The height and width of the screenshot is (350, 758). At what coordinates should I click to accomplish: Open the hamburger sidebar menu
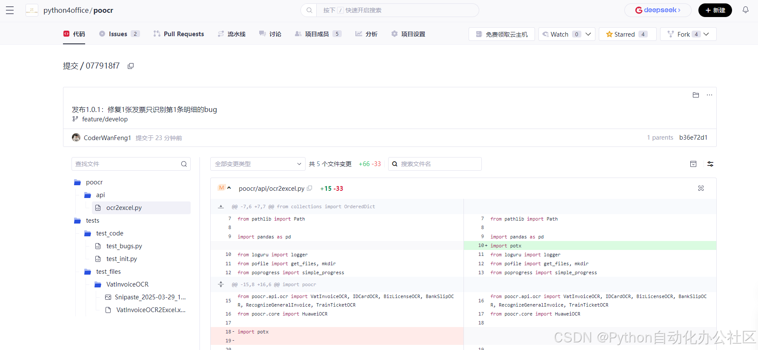click(10, 10)
